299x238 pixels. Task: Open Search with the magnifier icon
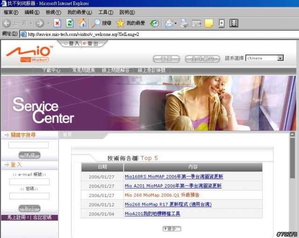[x=96, y=23]
